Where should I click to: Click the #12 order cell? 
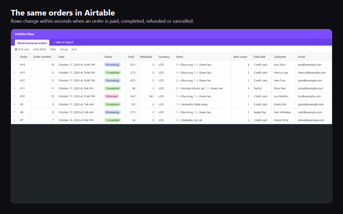(x=24, y=81)
